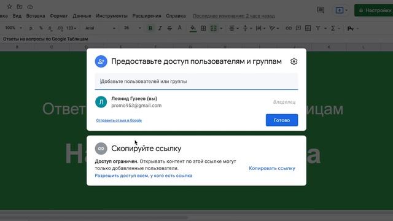Click owner email promo953@gmail.com
This screenshot has width=393, height=221.
(x=136, y=106)
